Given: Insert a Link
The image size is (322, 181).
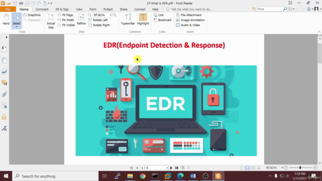Looking at the screenshot, I should coord(159,15).
